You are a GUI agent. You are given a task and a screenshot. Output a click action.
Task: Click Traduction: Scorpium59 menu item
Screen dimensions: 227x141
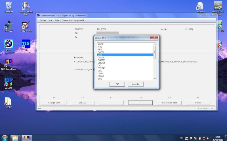tap(73, 20)
